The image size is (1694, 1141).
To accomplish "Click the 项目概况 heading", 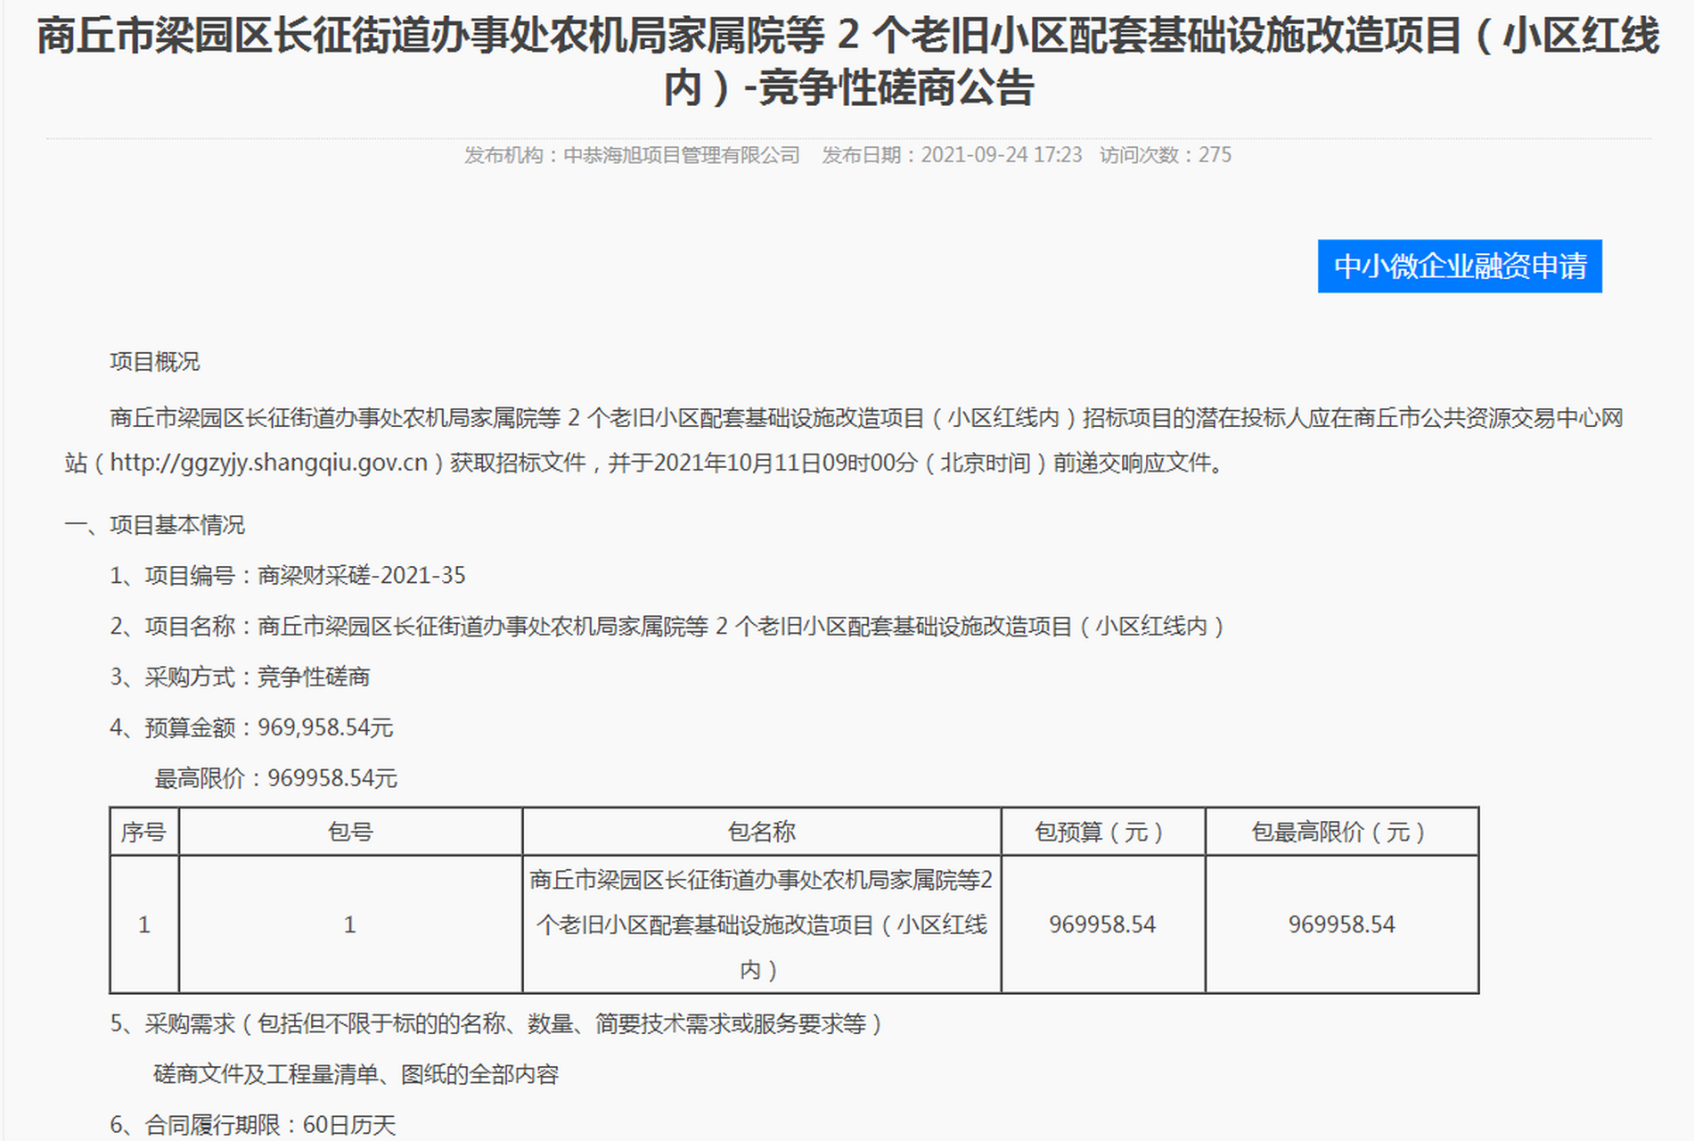I will pos(154,362).
